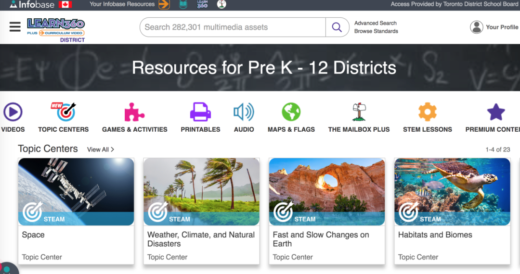
Task: Open the Audio speaker icon
Action: pos(244,112)
